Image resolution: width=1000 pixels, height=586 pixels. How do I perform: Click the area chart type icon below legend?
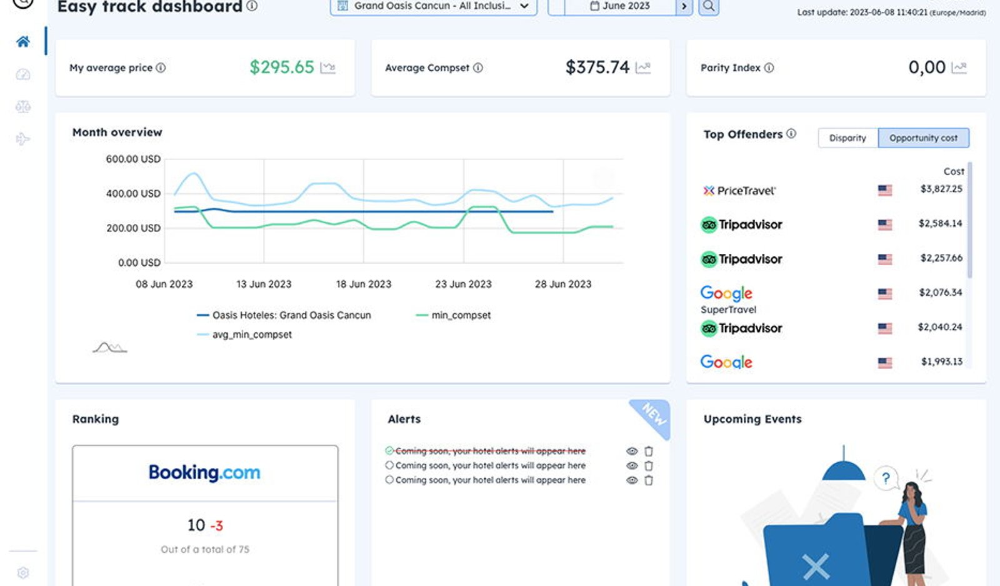tap(110, 348)
